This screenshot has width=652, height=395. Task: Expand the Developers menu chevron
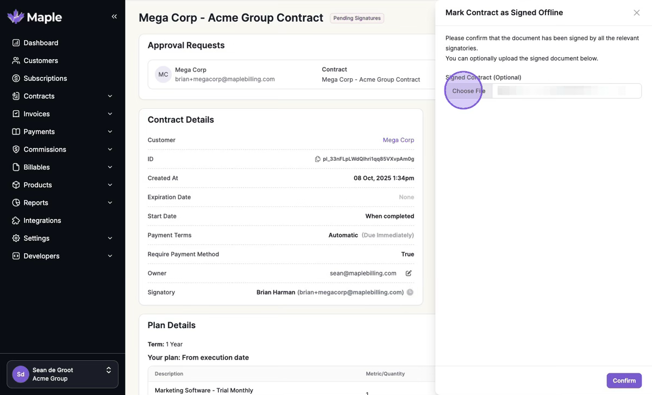(x=110, y=256)
